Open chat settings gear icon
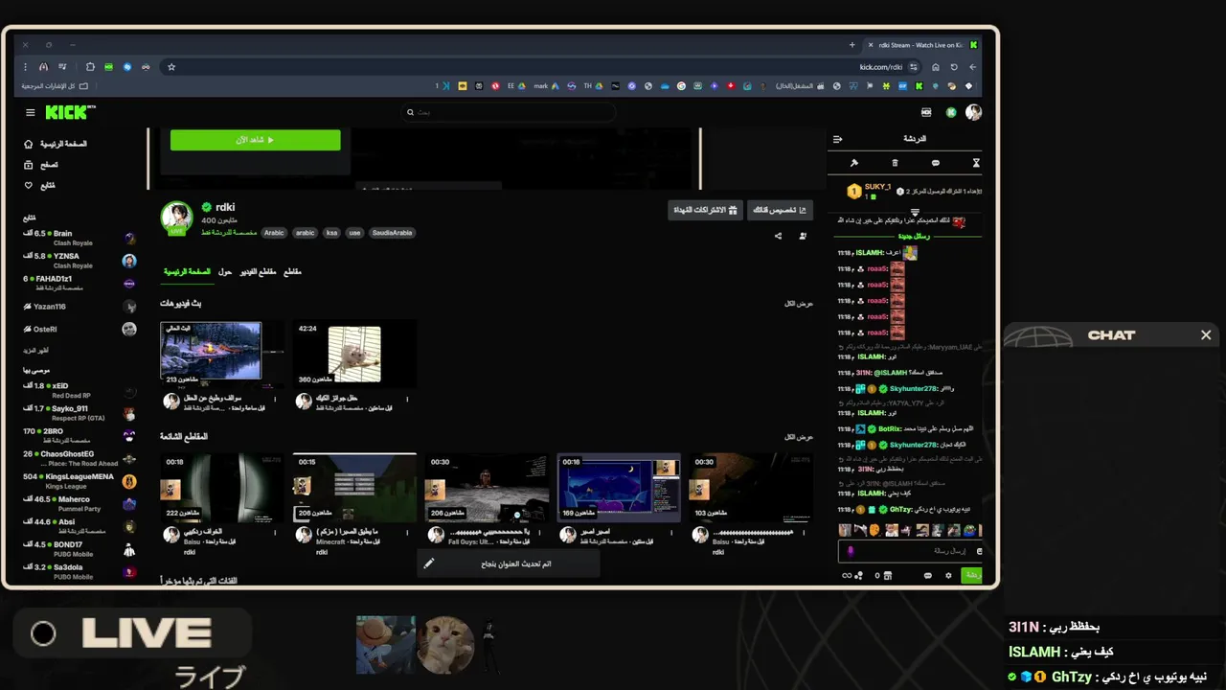Screen dimensions: 1226x690 [948, 575]
